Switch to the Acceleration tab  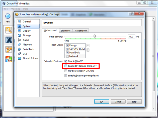pos(81,30)
